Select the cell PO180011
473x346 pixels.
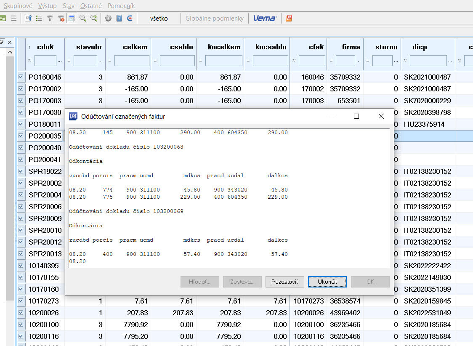tap(45, 124)
